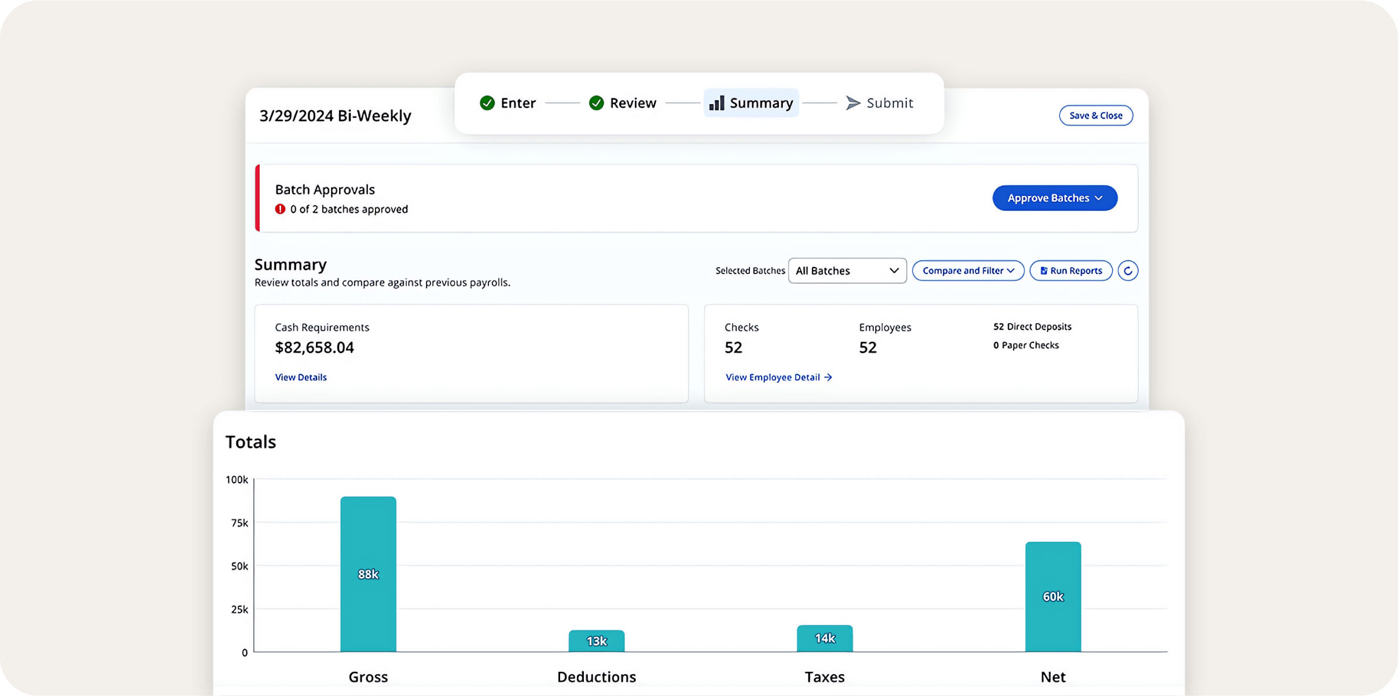Open the All Batches dropdown
Image resolution: width=1398 pixels, height=696 pixels.
(847, 271)
